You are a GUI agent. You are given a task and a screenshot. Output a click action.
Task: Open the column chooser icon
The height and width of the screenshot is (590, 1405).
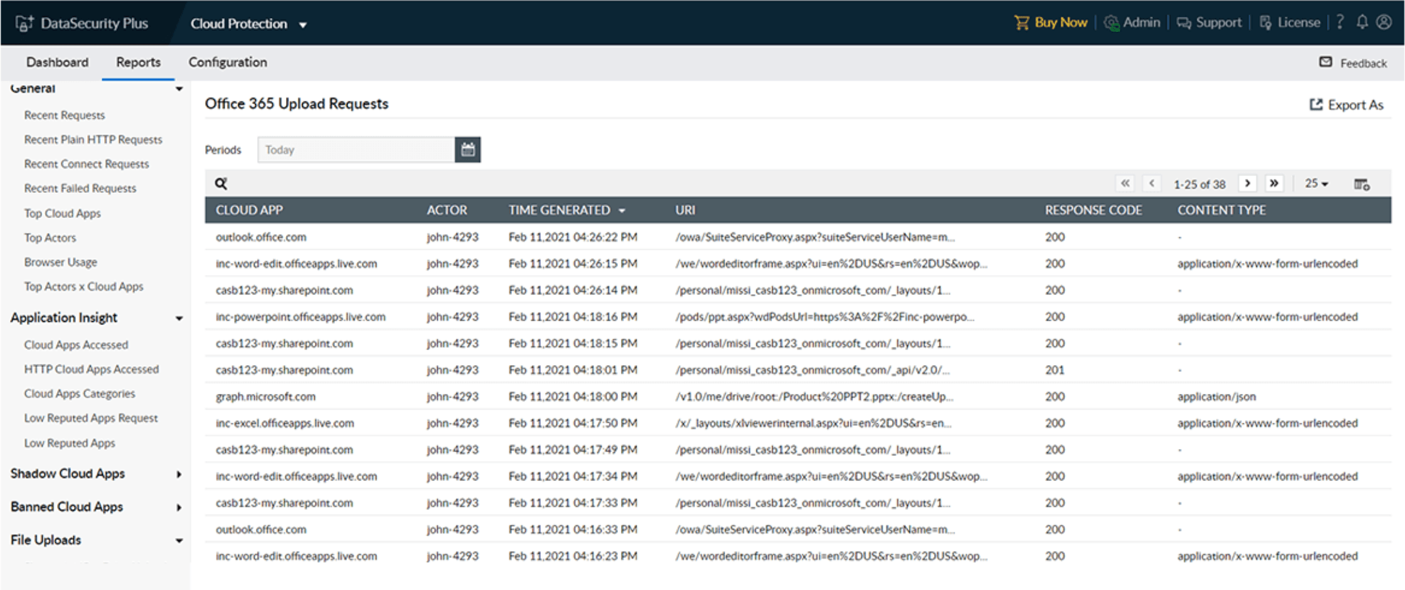click(x=1361, y=184)
